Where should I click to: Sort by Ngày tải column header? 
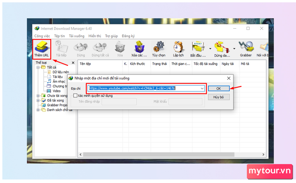230,64
